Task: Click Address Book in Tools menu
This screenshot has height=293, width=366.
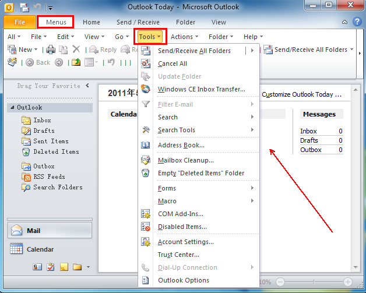Action: pos(199,145)
